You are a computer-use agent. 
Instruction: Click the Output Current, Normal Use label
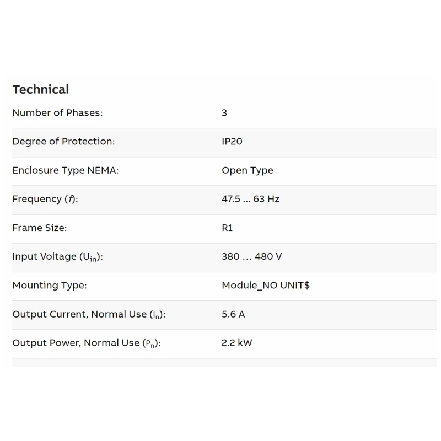point(89,314)
